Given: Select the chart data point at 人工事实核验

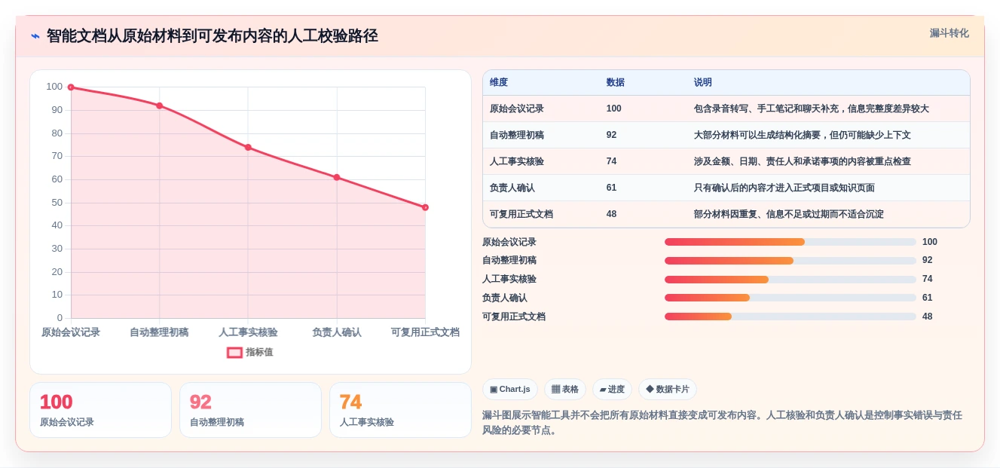Looking at the screenshot, I should [248, 147].
